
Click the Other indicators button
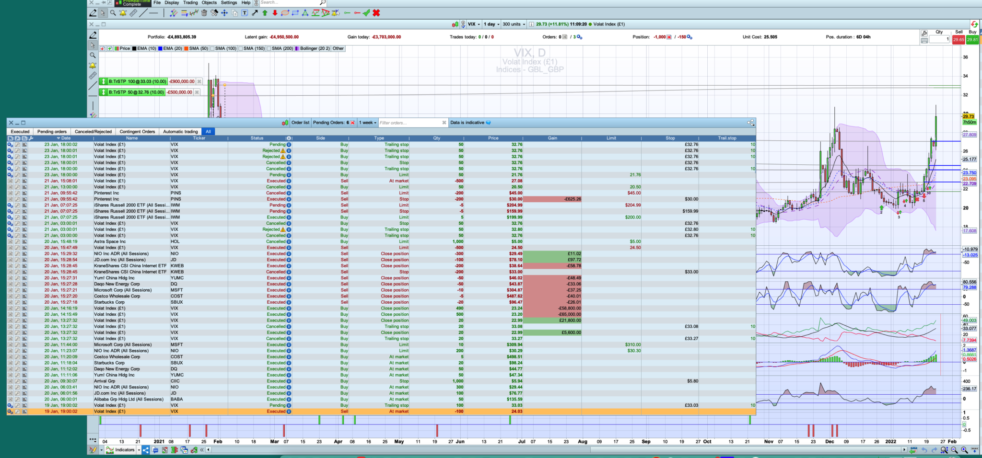(x=338, y=48)
